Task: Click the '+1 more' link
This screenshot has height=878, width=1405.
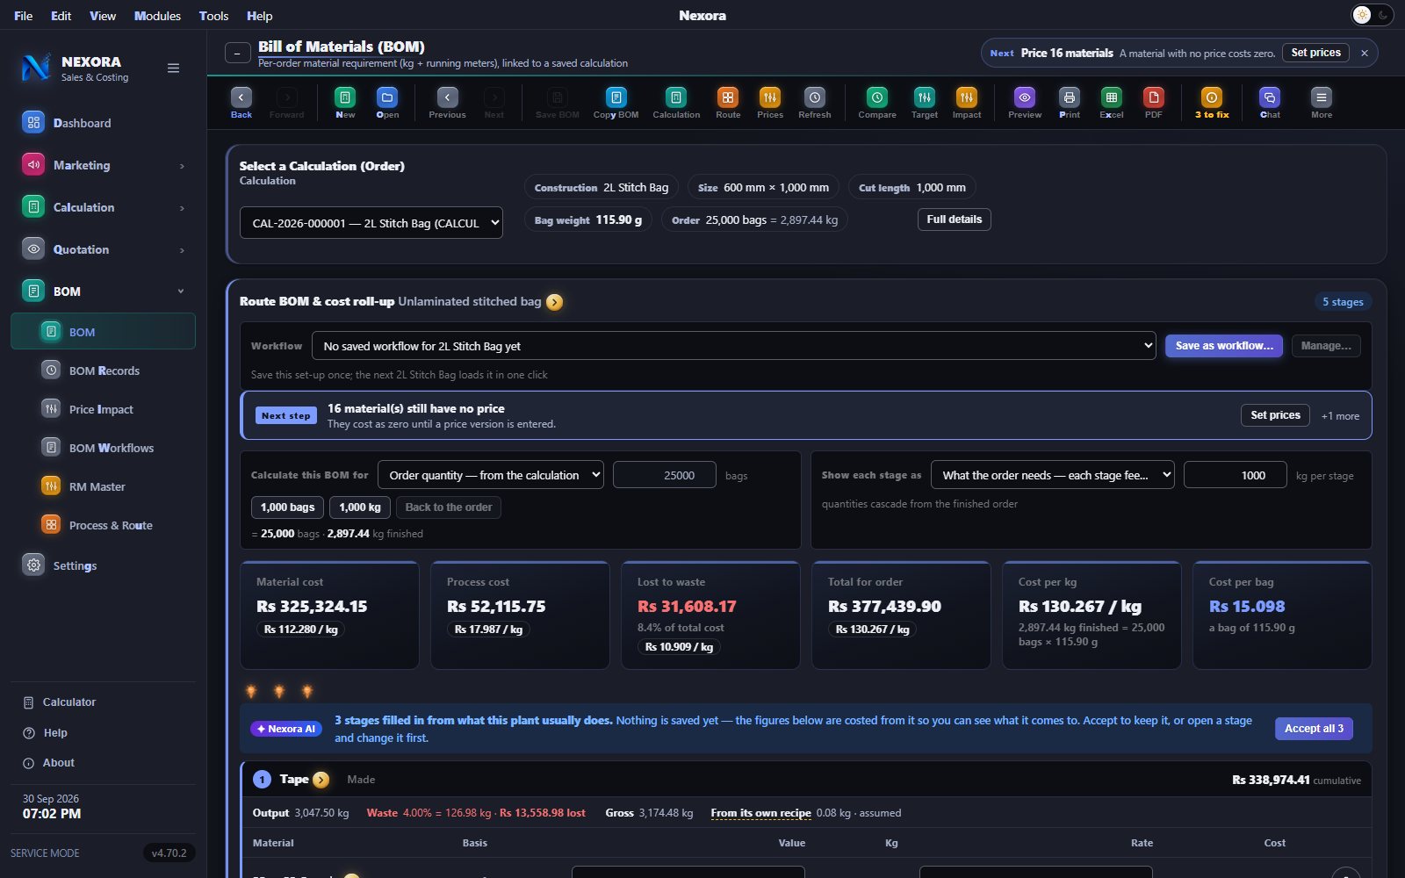Action: click(1340, 416)
